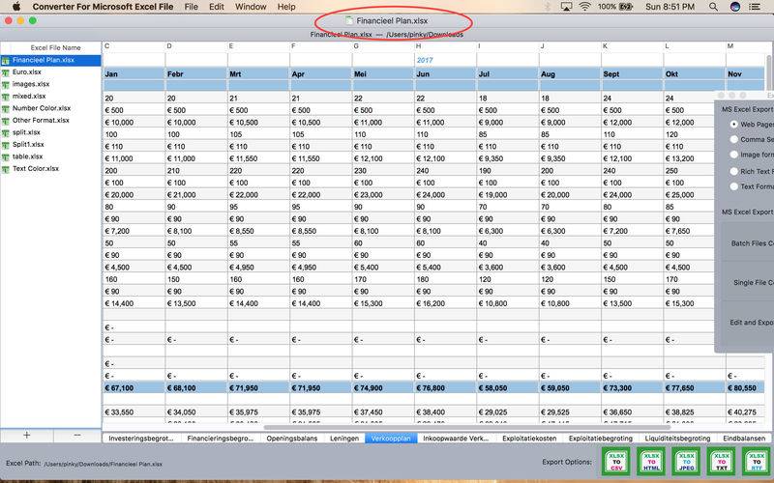Open the Notification Center list icon
The image size is (774, 483).
pos(755,7)
